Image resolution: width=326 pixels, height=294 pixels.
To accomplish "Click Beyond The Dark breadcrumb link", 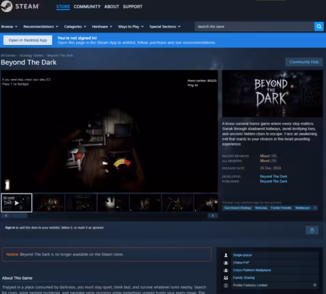I will pos(60,56).
